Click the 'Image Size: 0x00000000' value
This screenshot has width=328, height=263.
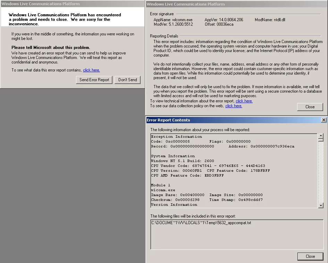236,195
